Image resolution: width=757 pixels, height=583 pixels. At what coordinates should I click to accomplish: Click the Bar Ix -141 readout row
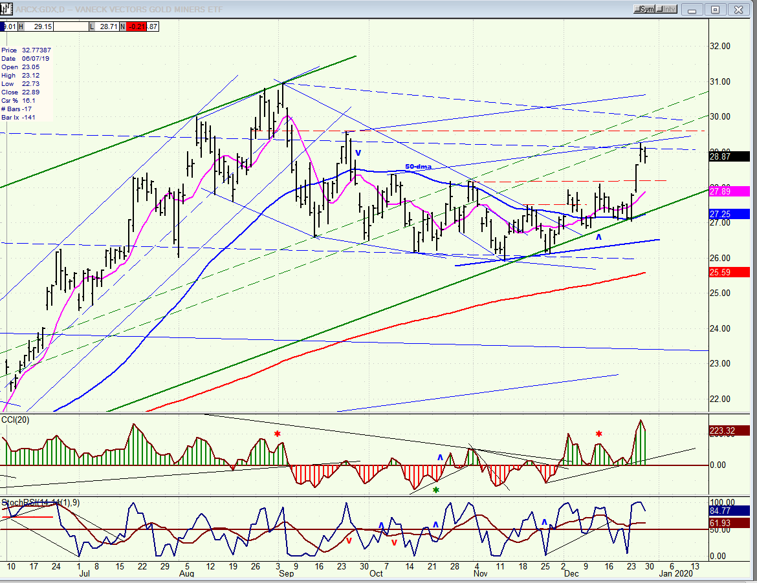(x=18, y=118)
